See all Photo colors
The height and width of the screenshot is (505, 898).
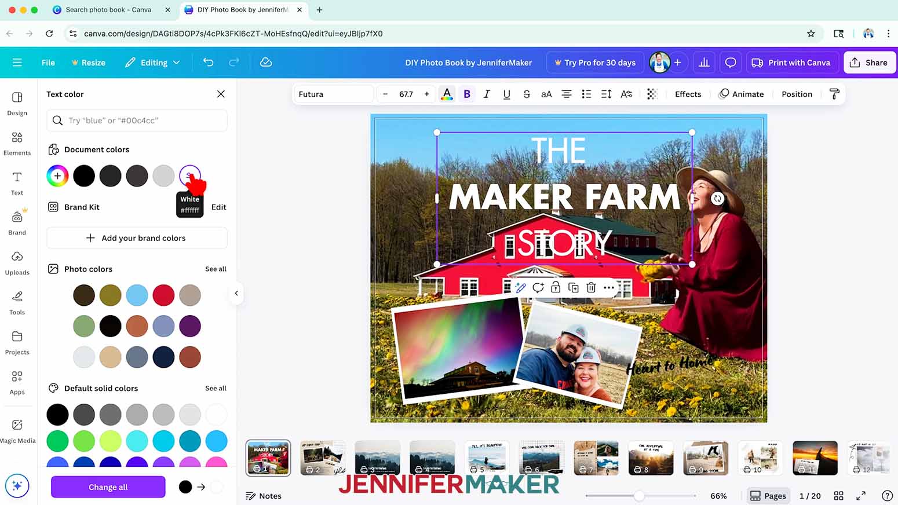coord(216,269)
